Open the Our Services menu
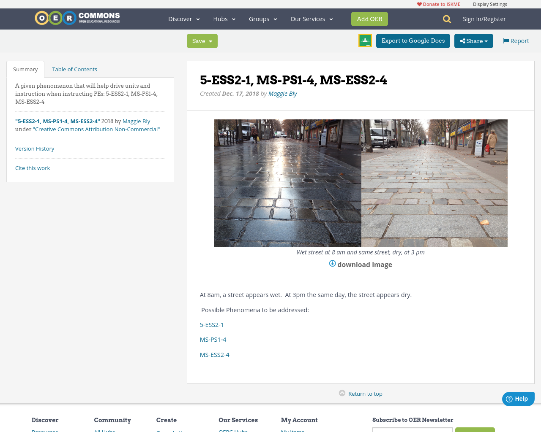Image resolution: width=541 pixels, height=432 pixels. pos(311,19)
